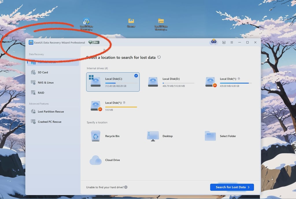Screen dimensions: 296x199
Task: Open the mascot avatar icon in the title bar
Action: tap(214, 42)
